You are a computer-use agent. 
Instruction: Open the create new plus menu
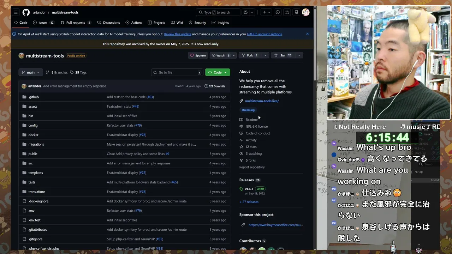point(266,12)
